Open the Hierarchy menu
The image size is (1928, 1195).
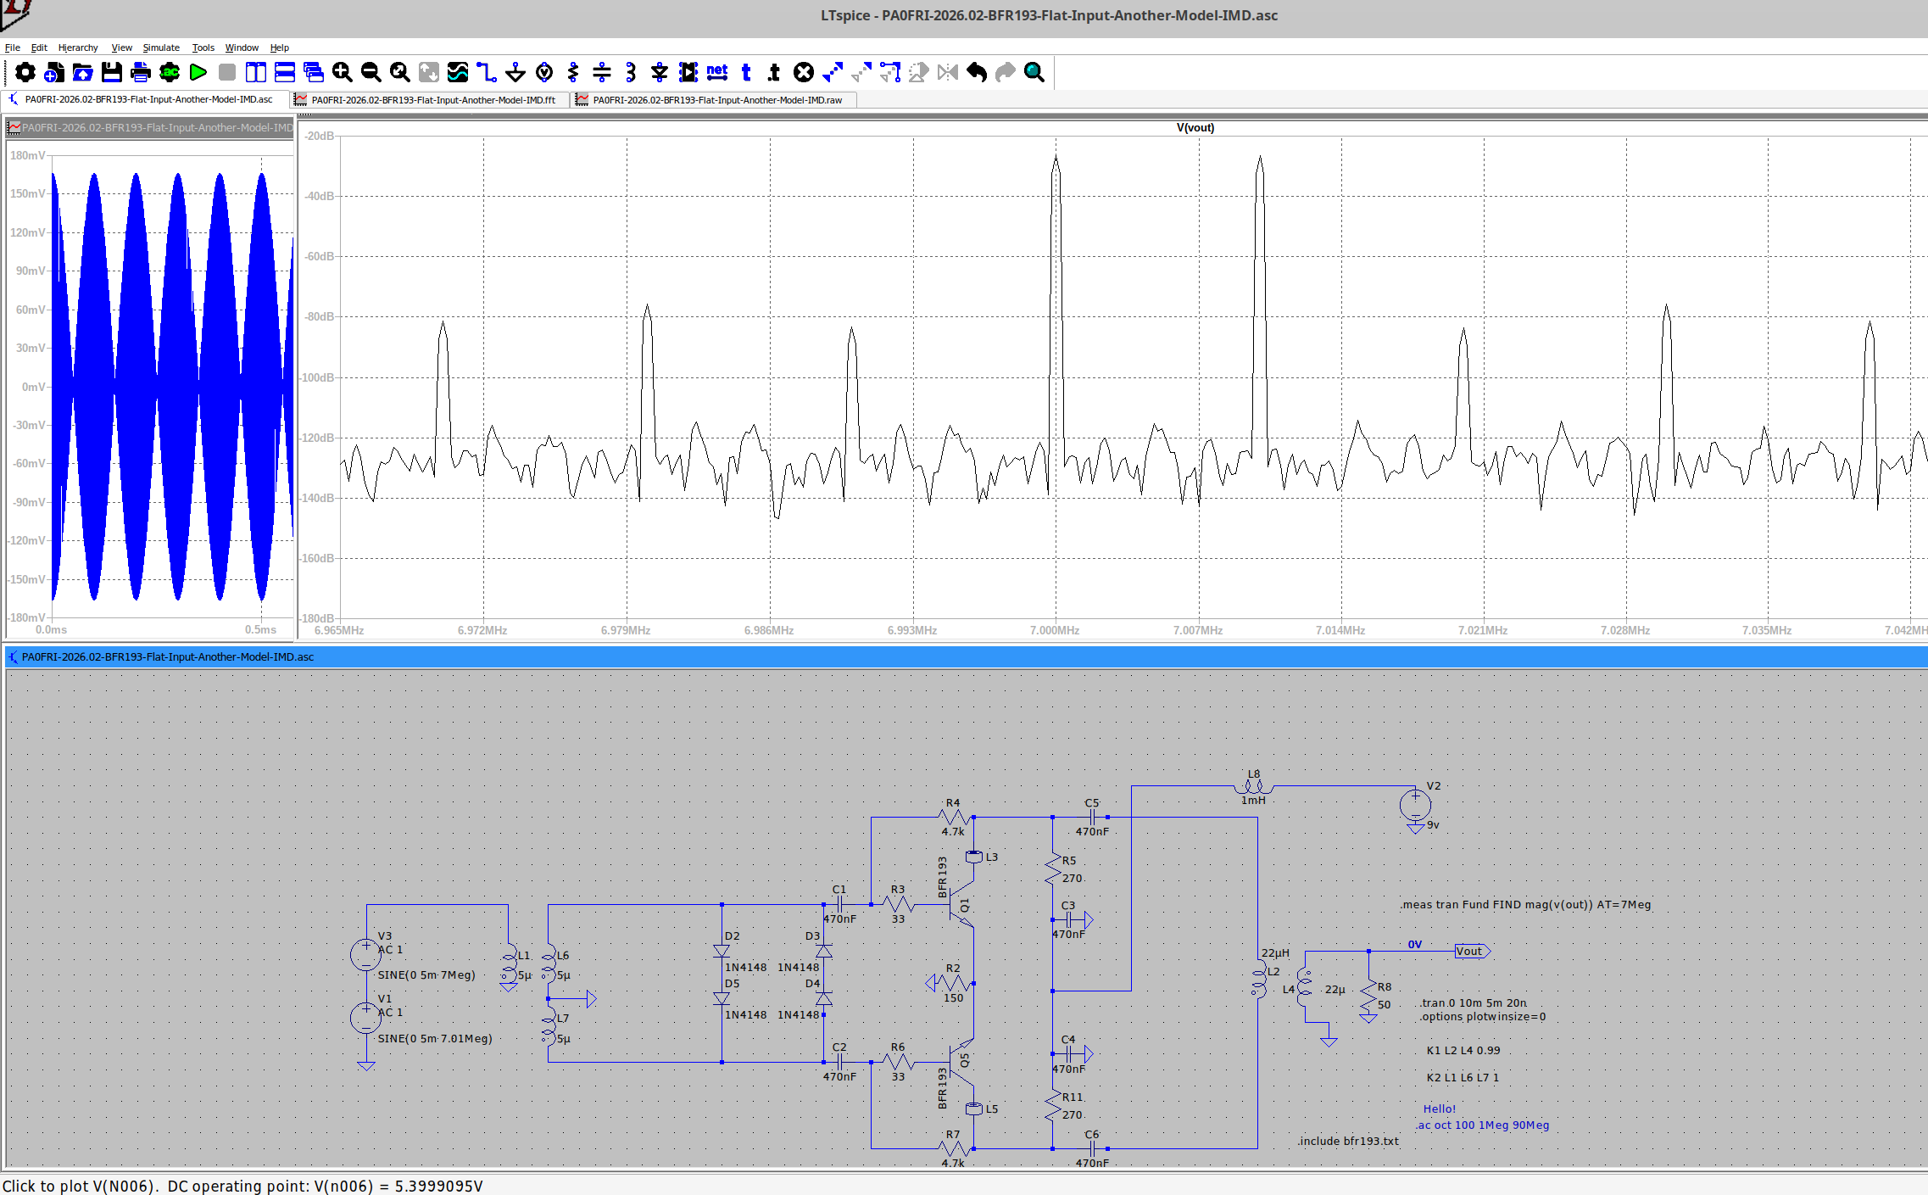coord(78,47)
